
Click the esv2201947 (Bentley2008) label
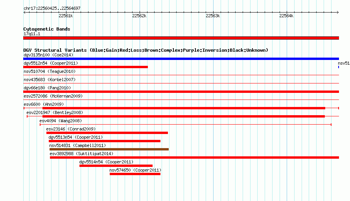55,112
